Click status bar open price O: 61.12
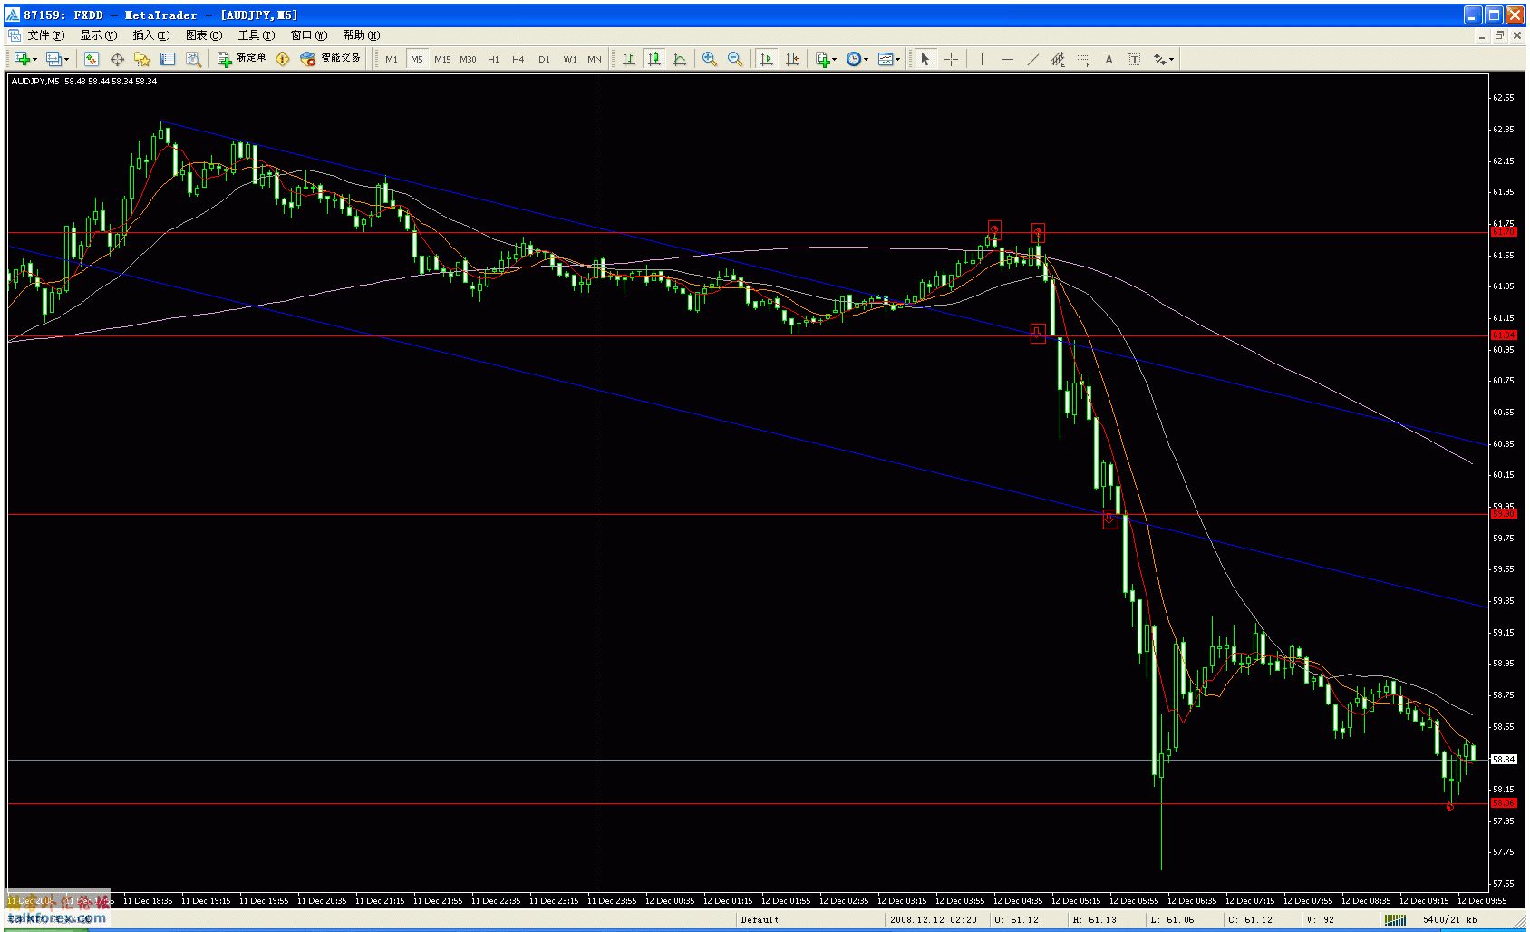Screen dimensions: 1530x932 coord(1017,919)
